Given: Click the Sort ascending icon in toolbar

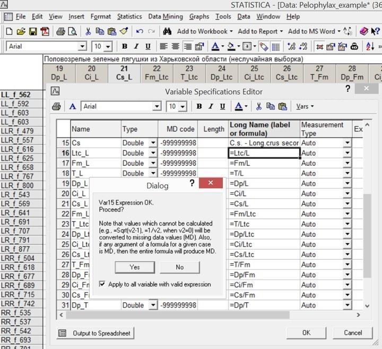Looking at the screenshot, I should pos(370,46).
